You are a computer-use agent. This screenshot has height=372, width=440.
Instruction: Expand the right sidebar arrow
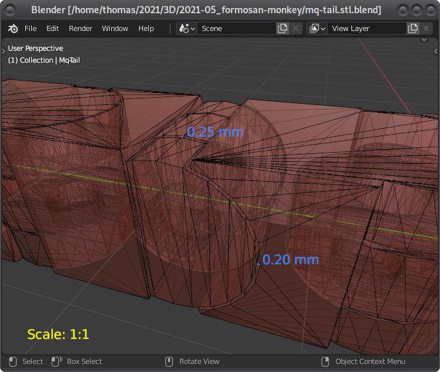[x=435, y=51]
